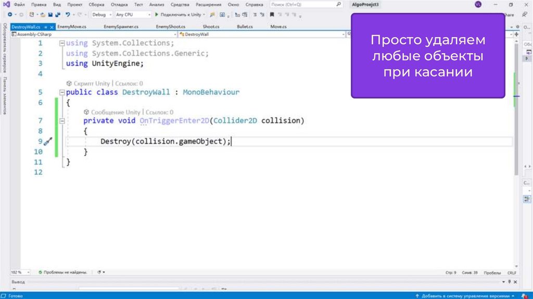
Task: Click the Undo arrow in the toolbar
Action: (68, 15)
